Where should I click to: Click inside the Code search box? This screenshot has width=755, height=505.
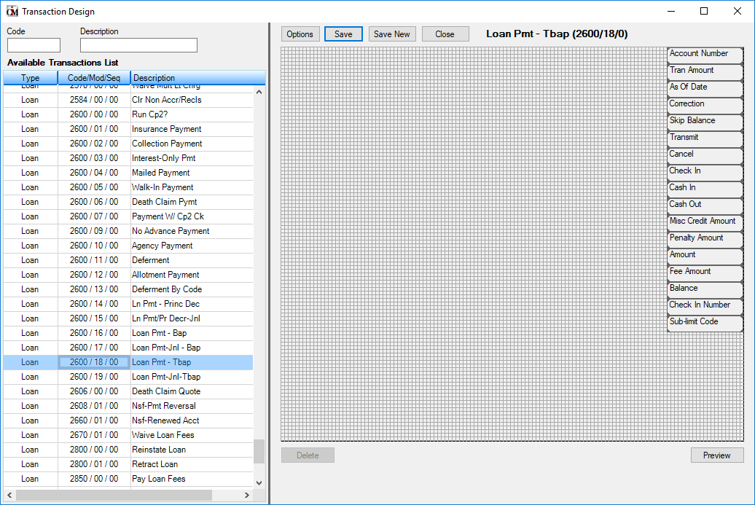tap(33, 44)
